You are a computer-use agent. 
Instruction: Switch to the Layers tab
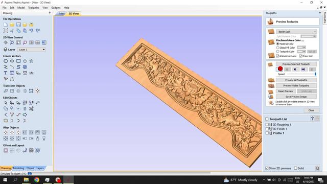click(x=40, y=168)
